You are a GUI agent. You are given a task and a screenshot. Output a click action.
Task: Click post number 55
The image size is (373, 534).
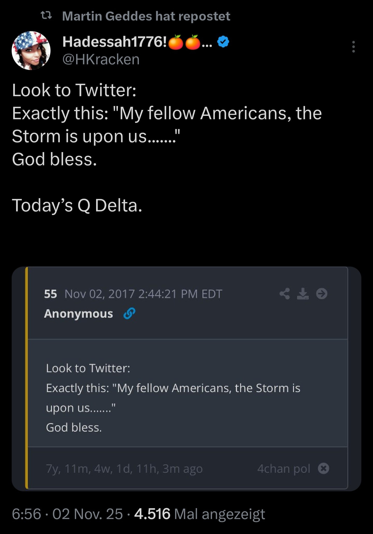click(x=51, y=294)
